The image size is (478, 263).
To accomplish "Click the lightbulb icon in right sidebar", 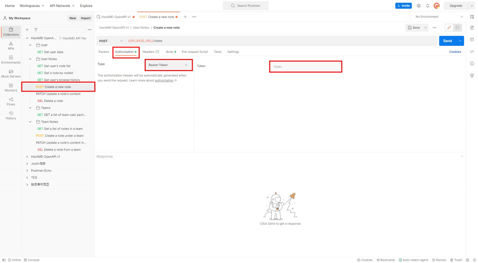I will click(472, 75).
